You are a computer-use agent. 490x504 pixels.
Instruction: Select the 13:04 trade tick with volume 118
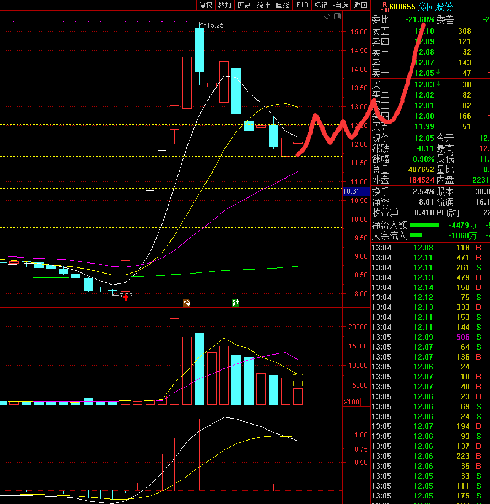(430, 248)
